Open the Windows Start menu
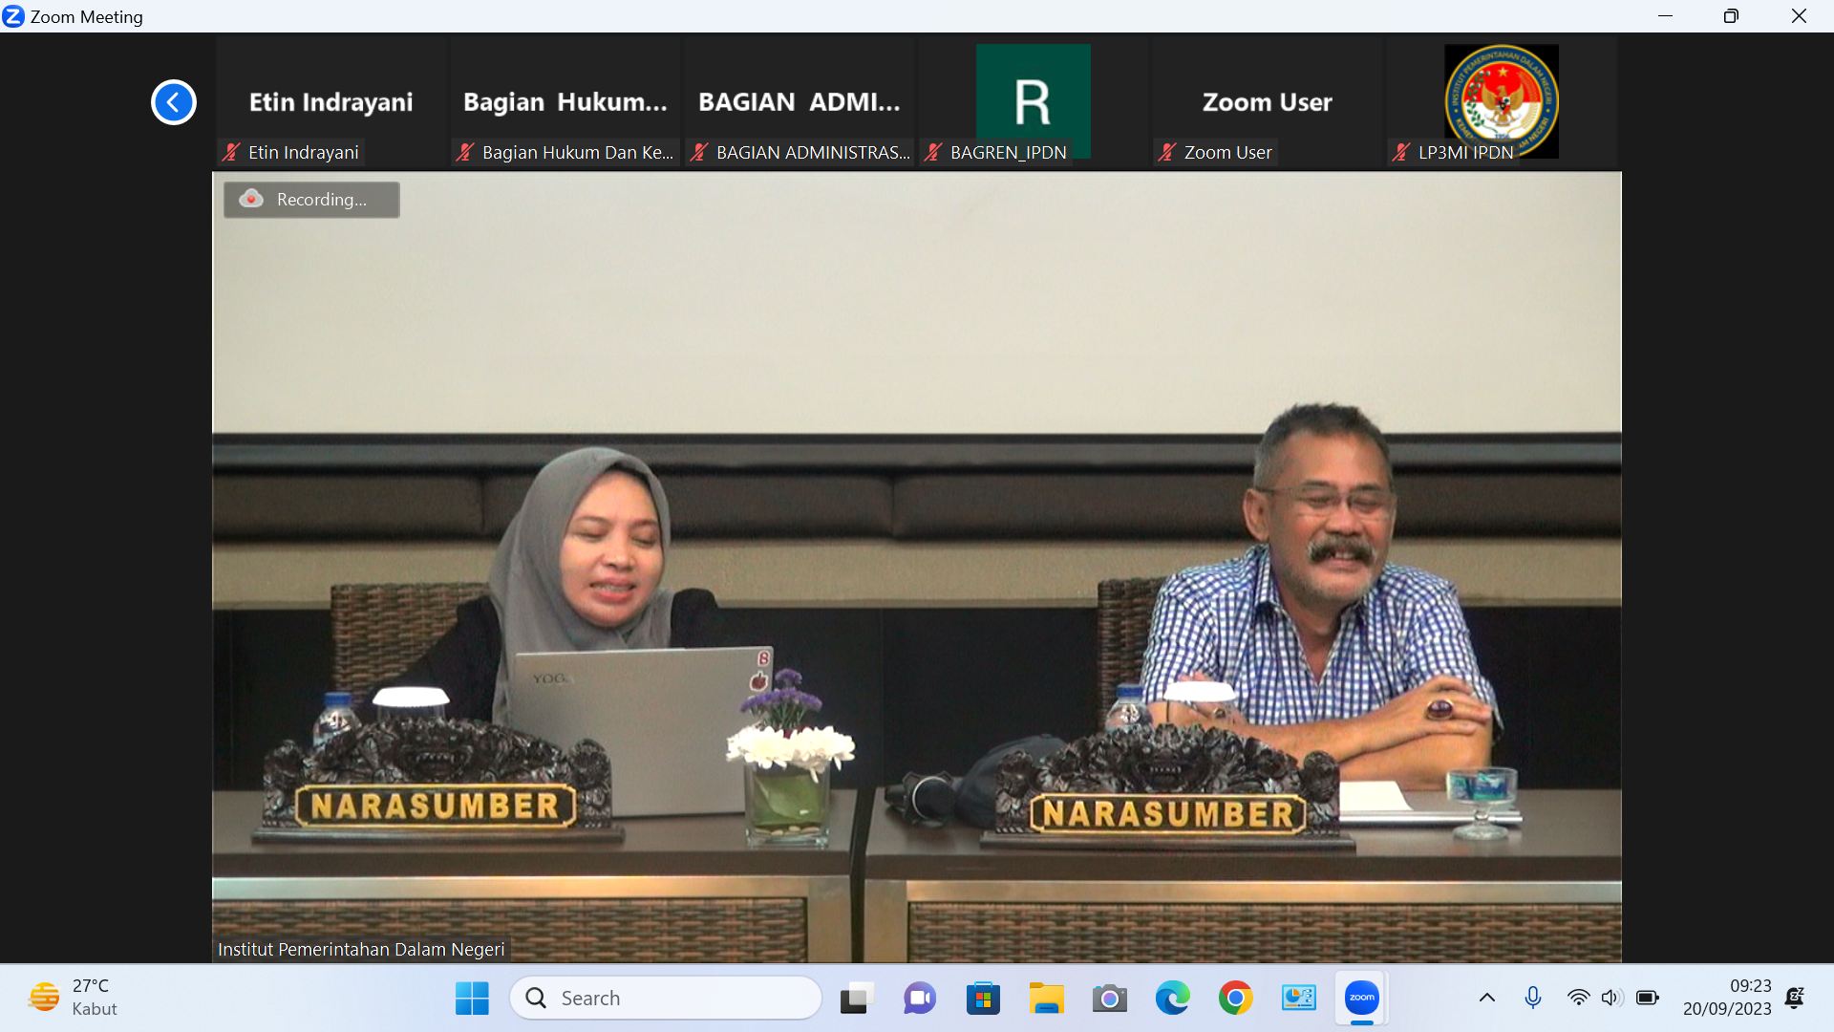The height and width of the screenshot is (1032, 1834). pos(472,999)
